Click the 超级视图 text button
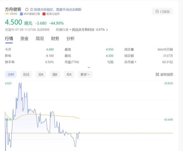The width and height of the screenshot is (183, 151). pos(167,74)
